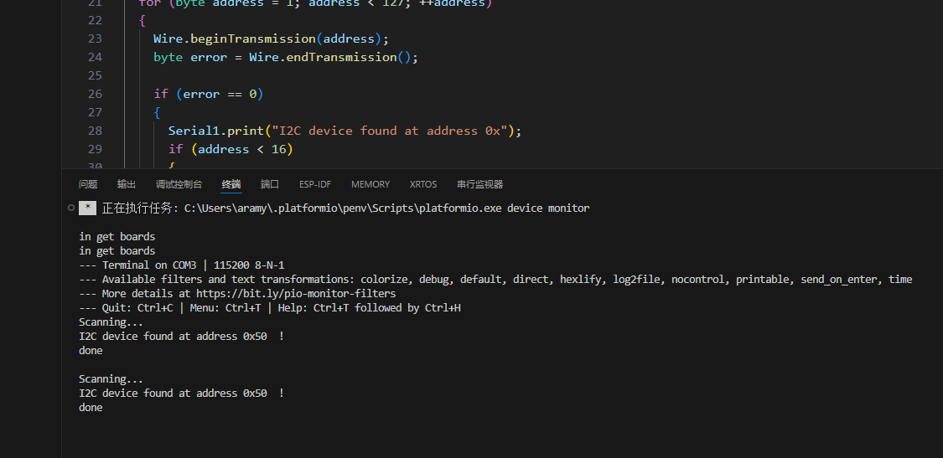Open the ESP-IDF panel tab
Viewport: 943px width, 458px height.
coord(315,184)
